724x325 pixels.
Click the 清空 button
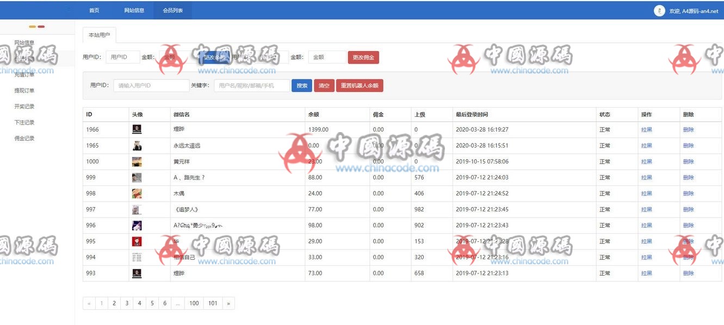324,85
